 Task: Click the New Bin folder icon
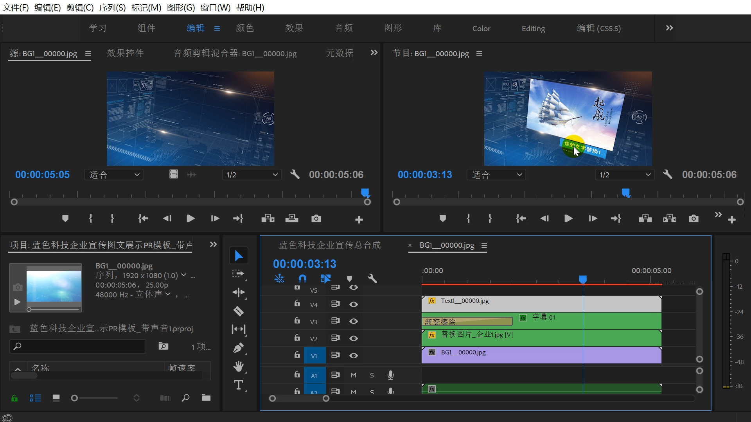coord(206,398)
